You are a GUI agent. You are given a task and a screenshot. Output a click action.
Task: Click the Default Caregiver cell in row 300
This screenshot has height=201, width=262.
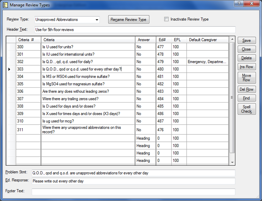click(208, 47)
